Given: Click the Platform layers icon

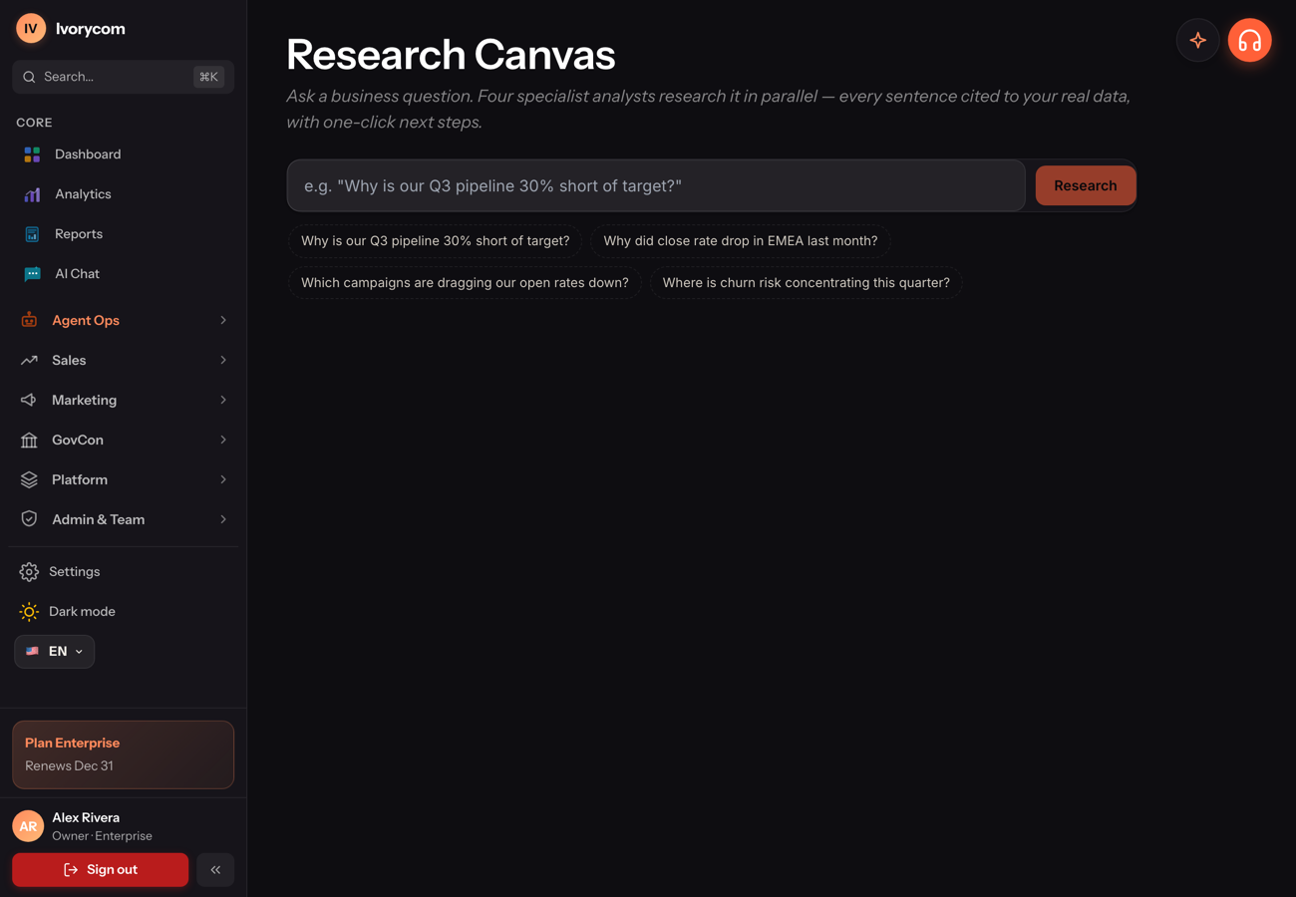Looking at the screenshot, I should (29, 479).
